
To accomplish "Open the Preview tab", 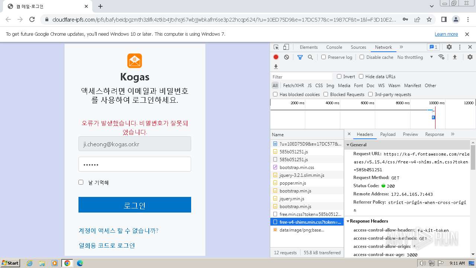I will [x=411, y=134].
